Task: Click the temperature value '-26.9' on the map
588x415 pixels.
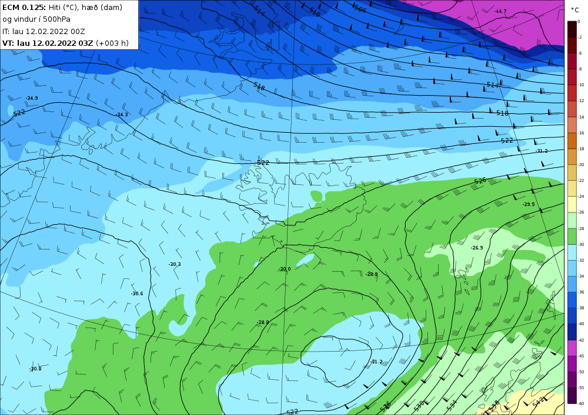Action: click(477, 248)
